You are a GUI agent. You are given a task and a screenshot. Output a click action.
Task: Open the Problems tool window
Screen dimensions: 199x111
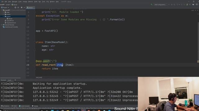click(5, 106)
